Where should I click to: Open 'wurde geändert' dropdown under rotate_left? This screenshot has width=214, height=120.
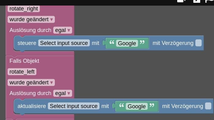point(31,82)
